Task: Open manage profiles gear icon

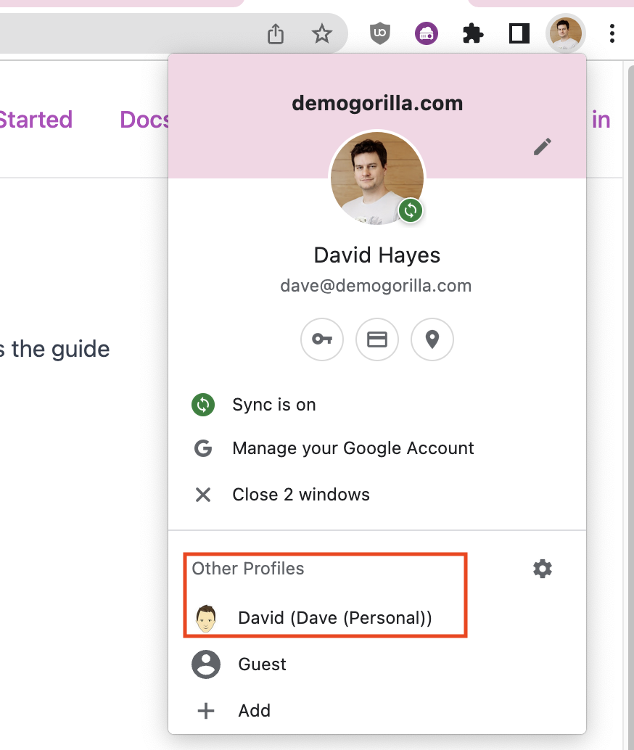Action: [543, 569]
